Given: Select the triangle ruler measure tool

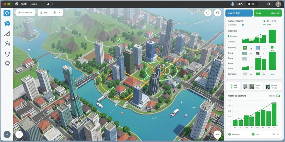Looking at the screenshot, I should tap(7, 34).
